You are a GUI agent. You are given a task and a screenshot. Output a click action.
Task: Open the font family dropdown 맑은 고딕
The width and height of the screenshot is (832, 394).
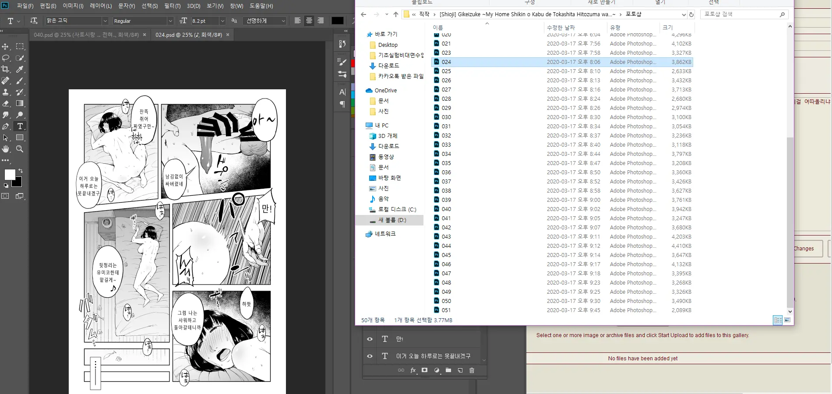tap(105, 21)
